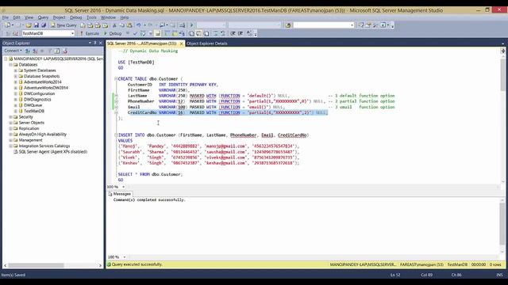Click Decrease Indent icon
Screen dimensions: 508x285
233,33
